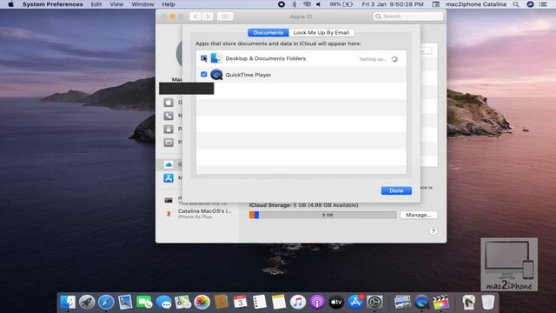The width and height of the screenshot is (556, 313).
Task: Click System Preferences gear in Dock
Action: (374, 303)
